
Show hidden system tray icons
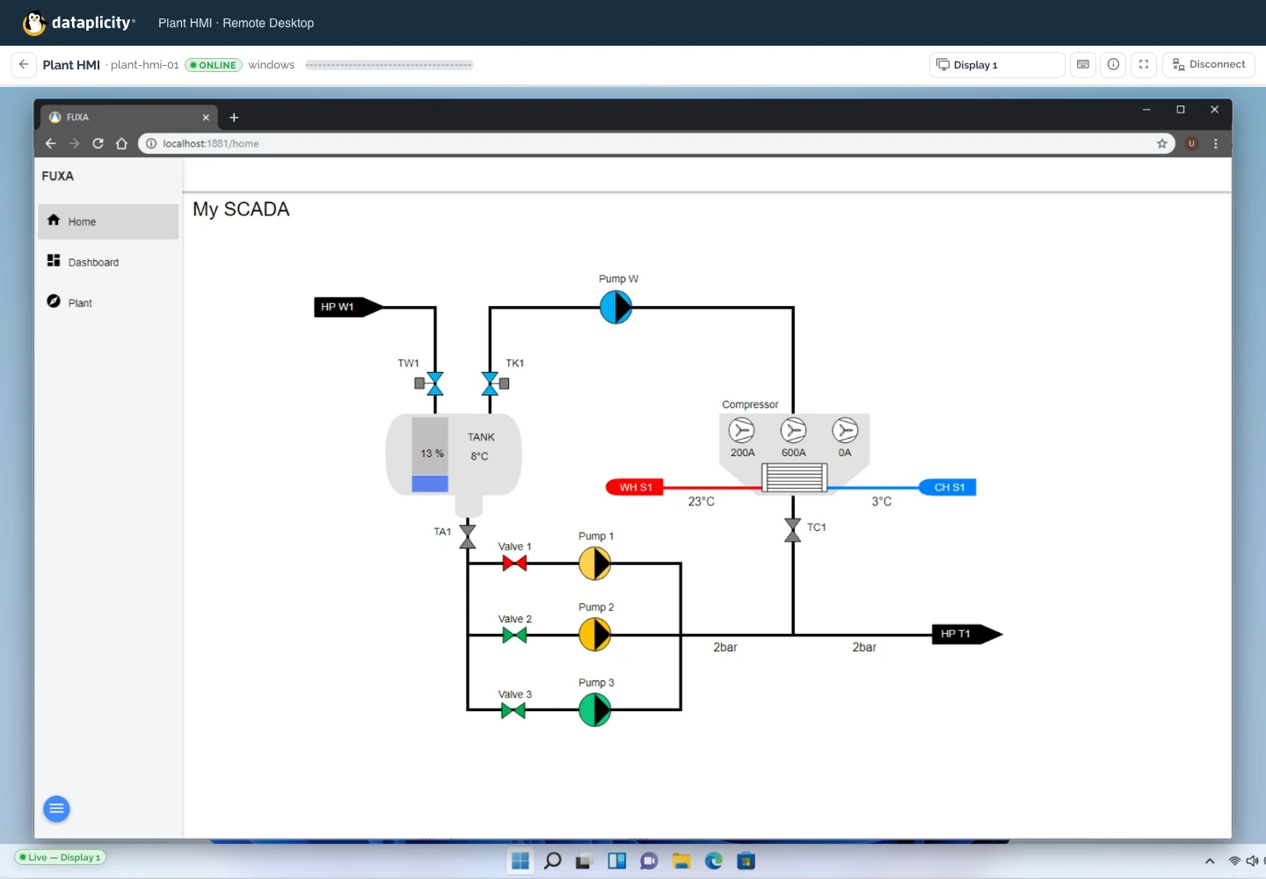click(x=1210, y=861)
